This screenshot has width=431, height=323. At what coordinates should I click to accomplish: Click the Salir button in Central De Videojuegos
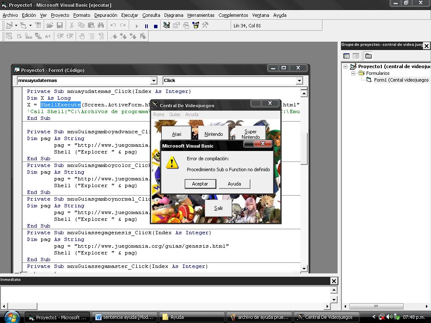point(218,208)
